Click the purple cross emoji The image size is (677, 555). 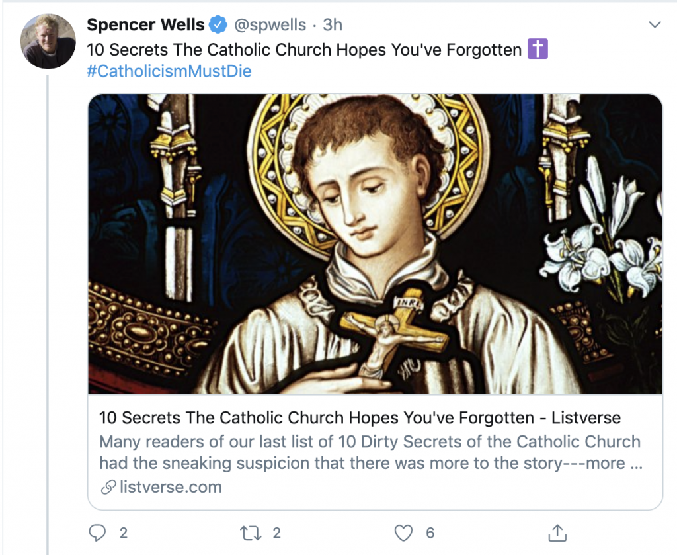(x=538, y=49)
